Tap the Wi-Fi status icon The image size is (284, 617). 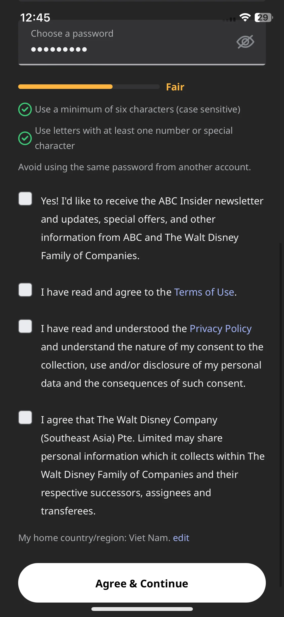[x=245, y=17]
